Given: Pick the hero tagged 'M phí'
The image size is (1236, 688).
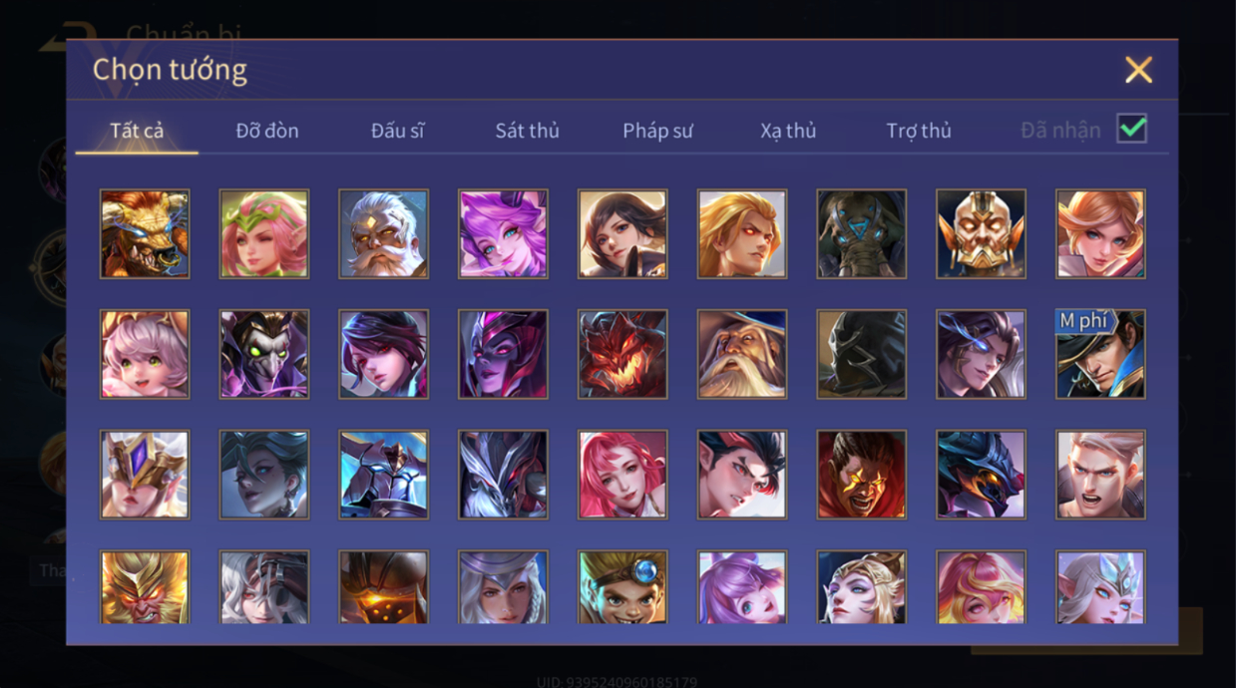Looking at the screenshot, I should (1100, 354).
